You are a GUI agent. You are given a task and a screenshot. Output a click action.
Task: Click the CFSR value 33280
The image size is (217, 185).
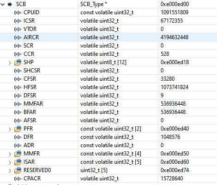point(168,79)
